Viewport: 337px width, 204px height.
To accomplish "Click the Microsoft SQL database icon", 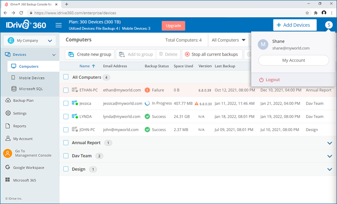I will click(14, 89).
